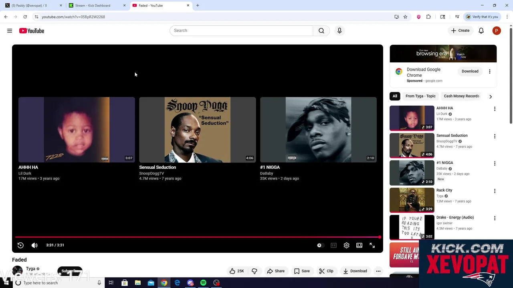Reload the page
The height and width of the screenshot is (288, 513).
click(25, 17)
